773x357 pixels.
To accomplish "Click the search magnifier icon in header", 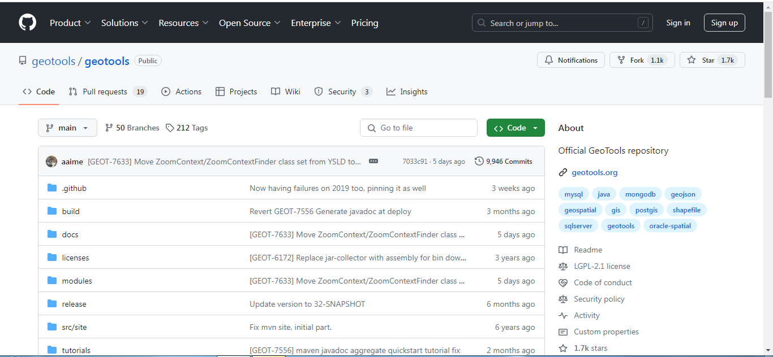I will point(482,23).
